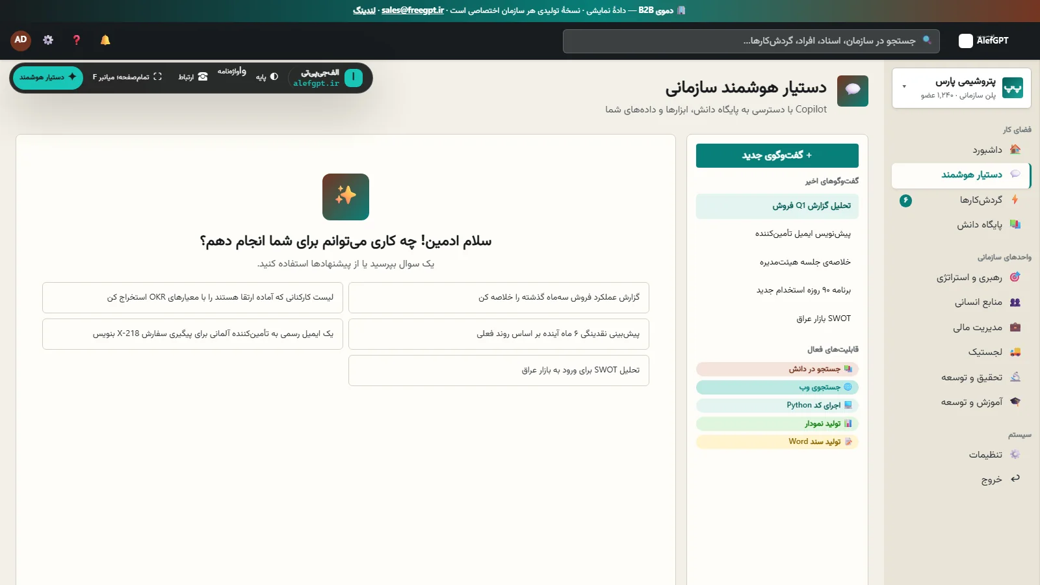Choose suggestion پیش‌بینی نقدینگی ۶ ماه آینده
1040x585 pixels.
tap(499, 334)
